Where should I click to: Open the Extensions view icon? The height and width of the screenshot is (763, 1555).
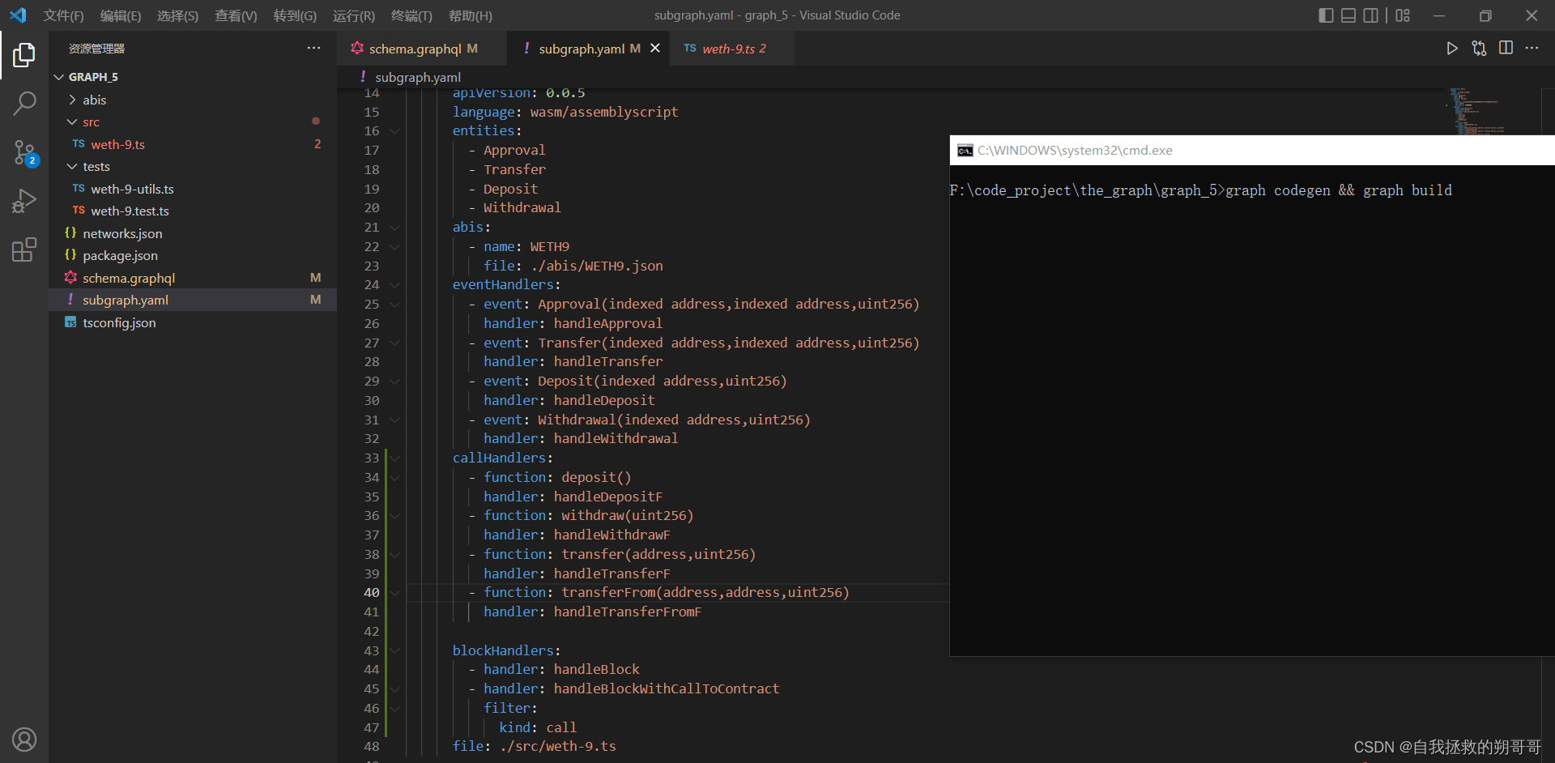point(24,249)
